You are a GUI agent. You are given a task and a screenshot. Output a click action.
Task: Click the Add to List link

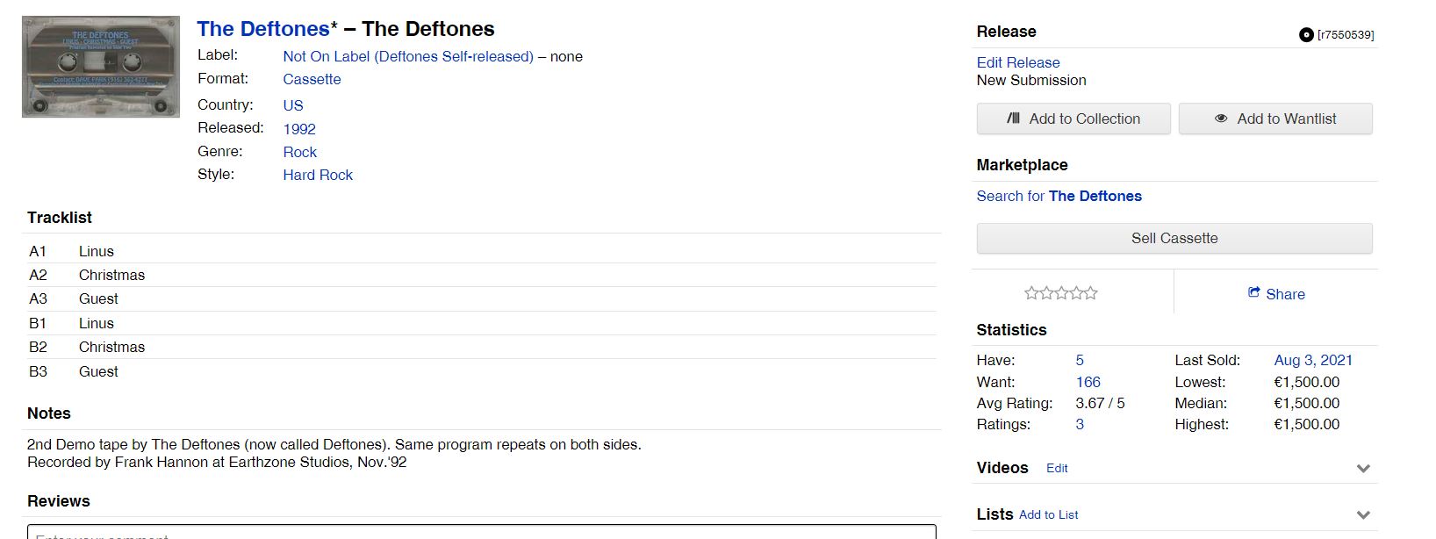(1048, 515)
